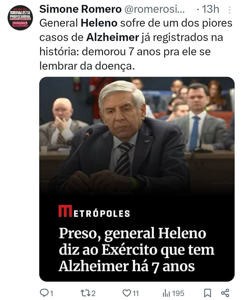Image resolution: width=242 pixels, height=300 pixels.
Task: Share the tweet via the share icon
Action: (225, 293)
